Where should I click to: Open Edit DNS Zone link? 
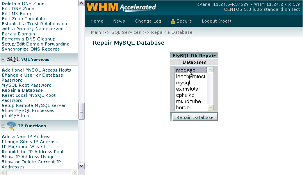(18, 9)
